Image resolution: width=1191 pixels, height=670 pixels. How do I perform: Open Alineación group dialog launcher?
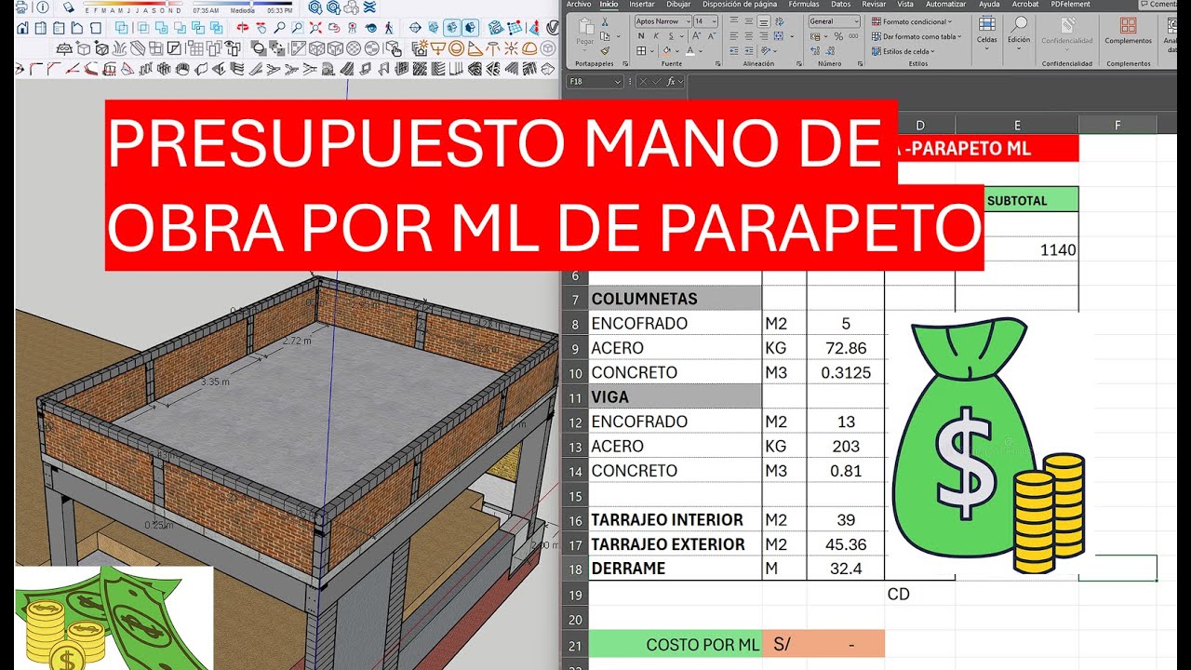799,63
